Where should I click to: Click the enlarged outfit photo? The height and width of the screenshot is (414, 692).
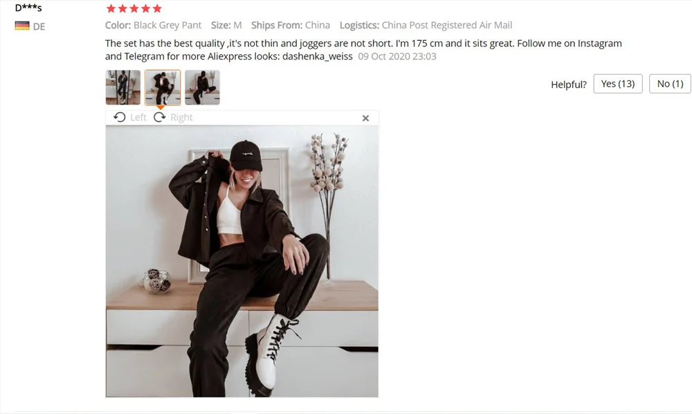pos(242,261)
